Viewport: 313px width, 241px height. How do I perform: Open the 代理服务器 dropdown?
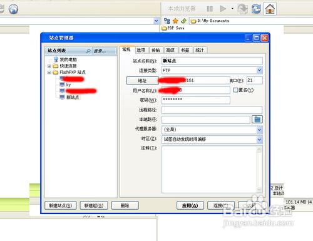tap(259, 130)
